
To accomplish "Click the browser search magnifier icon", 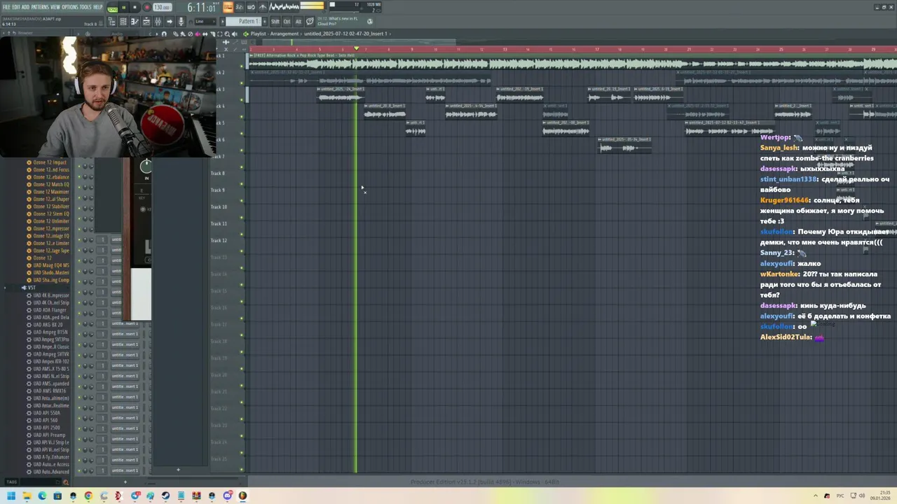I will (x=66, y=482).
